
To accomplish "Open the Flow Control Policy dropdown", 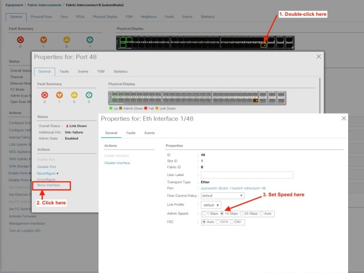I will coord(223,195).
